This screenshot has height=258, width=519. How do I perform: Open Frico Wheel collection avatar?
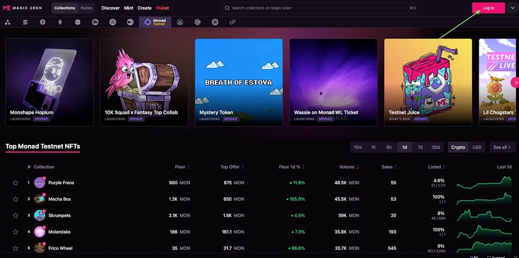tap(40, 248)
